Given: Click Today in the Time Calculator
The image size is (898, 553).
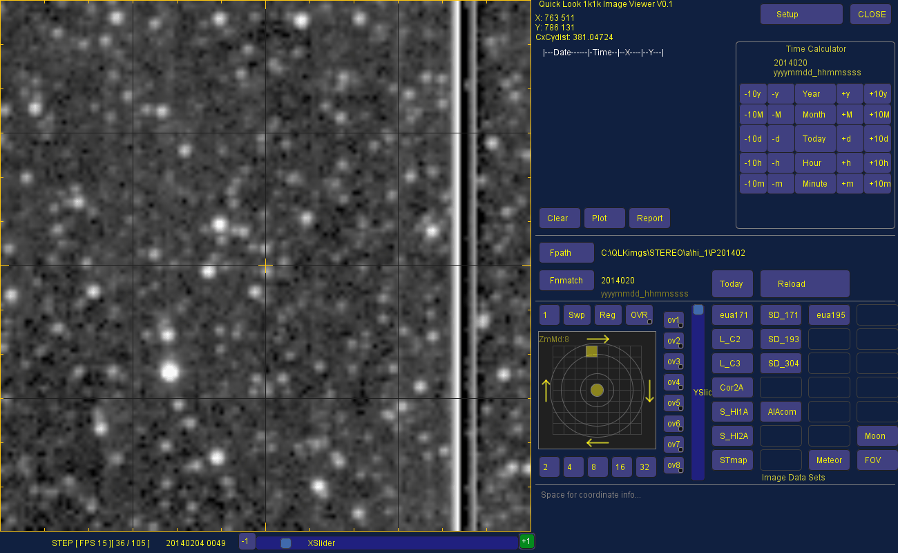Looking at the screenshot, I should pyautogui.click(x=815, y=139).
